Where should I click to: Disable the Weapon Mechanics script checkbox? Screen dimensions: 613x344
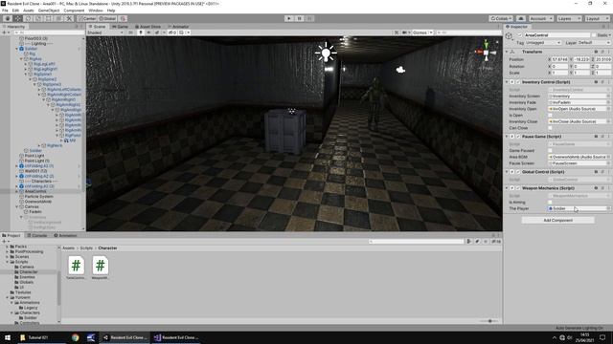[518, 188]
